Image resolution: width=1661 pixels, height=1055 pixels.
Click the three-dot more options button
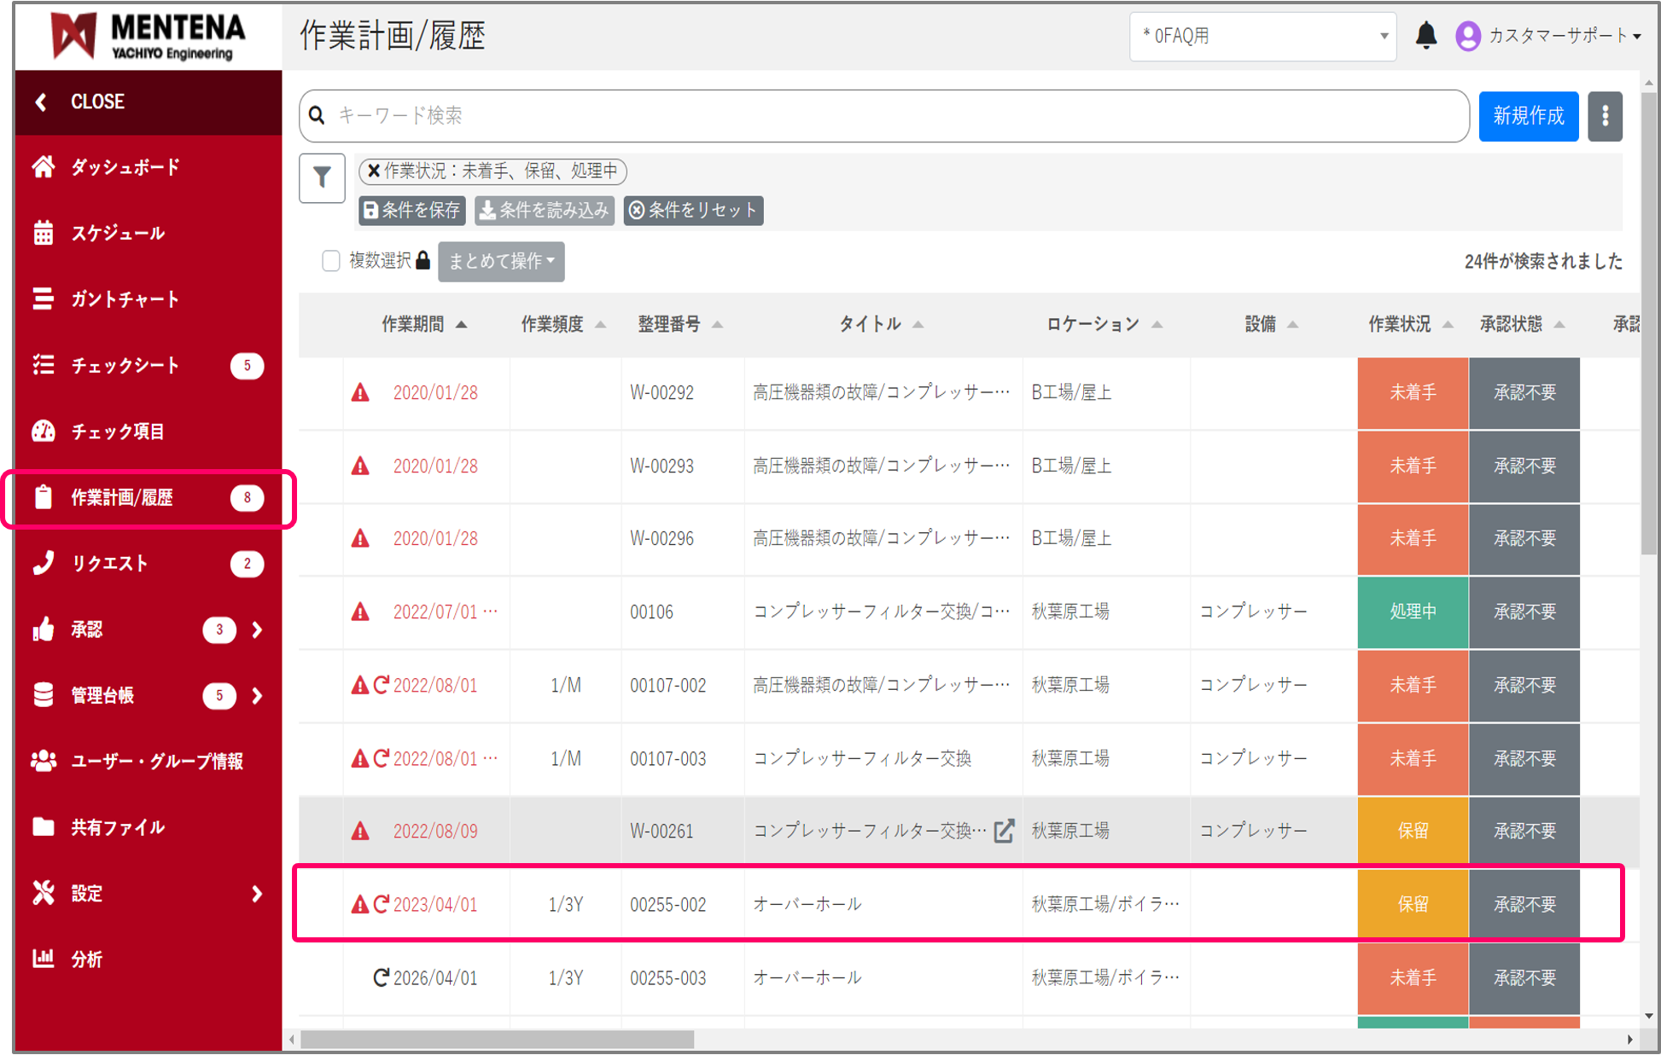(x=1605, y=116)
